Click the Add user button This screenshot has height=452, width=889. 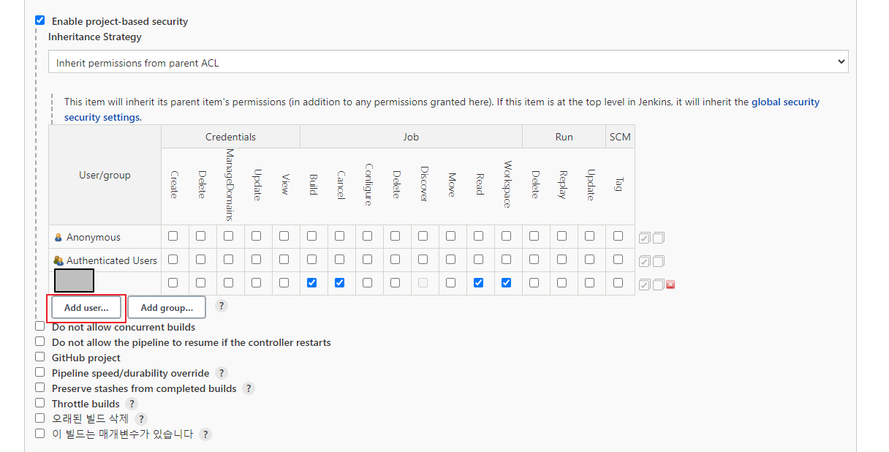[x=86, y=308]
